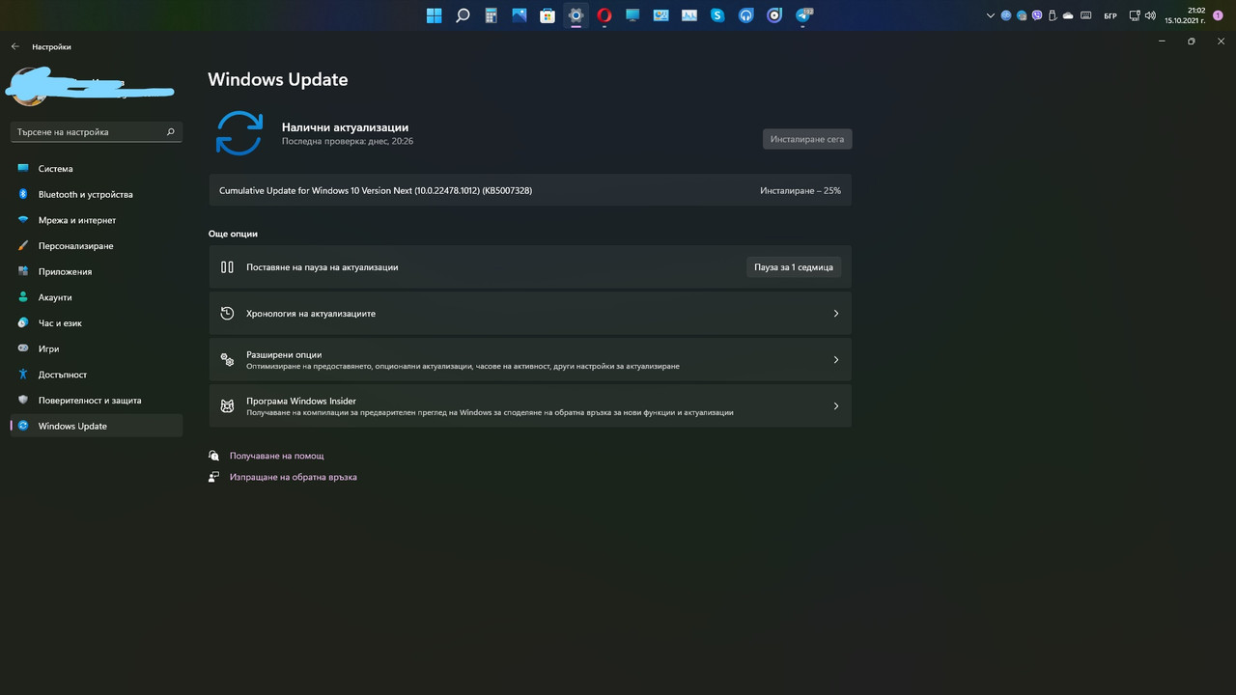The height and width of the screenshot is (695, 1236).
Task: Click the back arrow in Настройки window
Action: point(15,46)
